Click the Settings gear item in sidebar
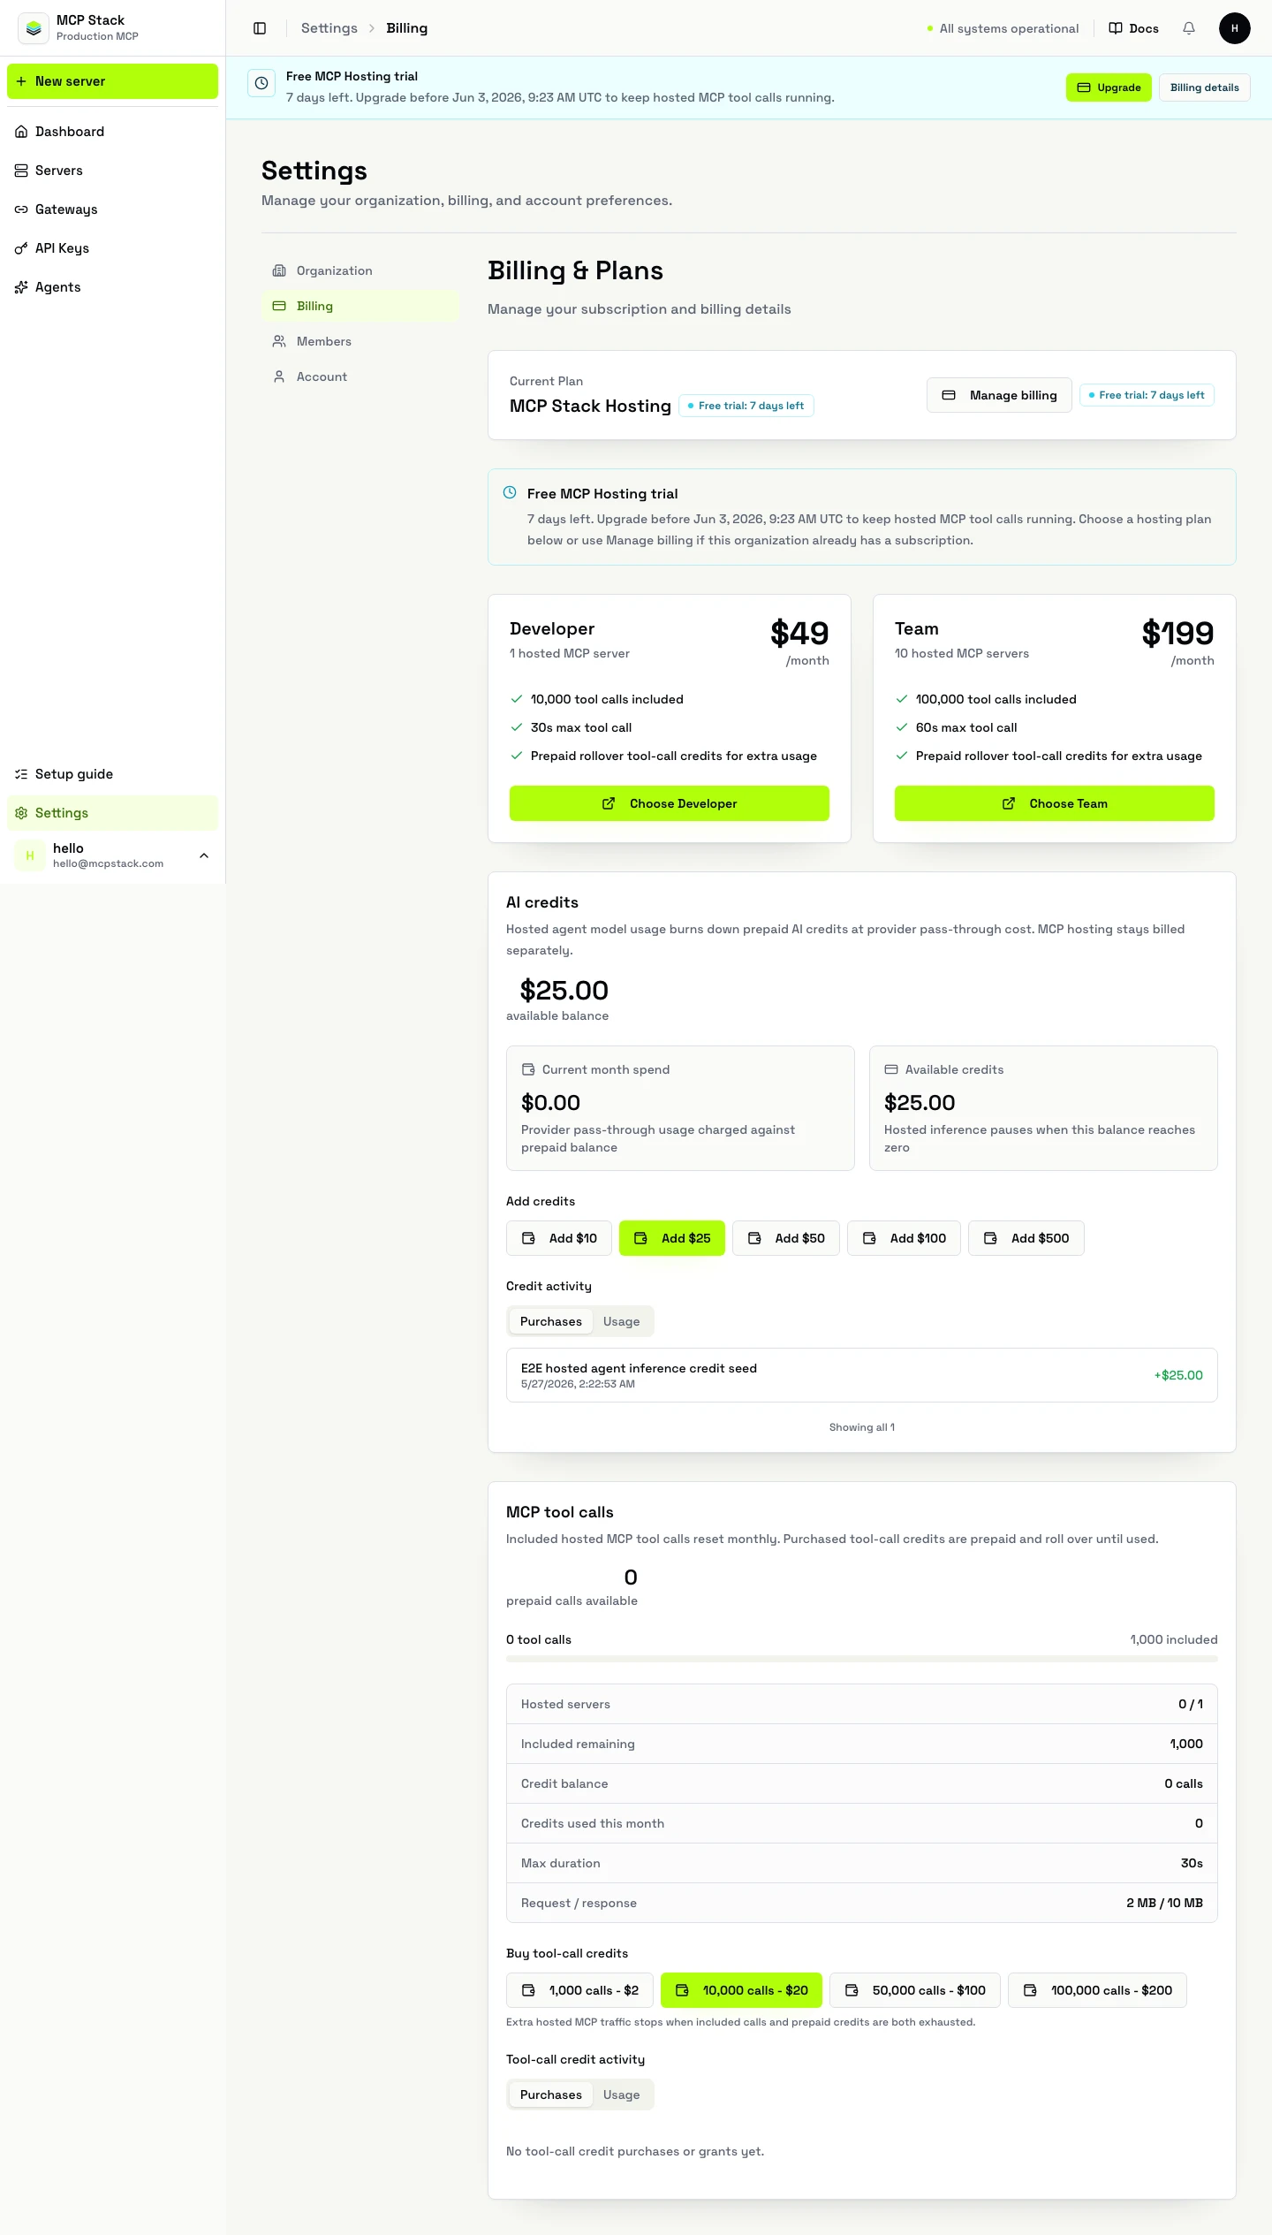Screen dimensions: 1272x2235 pyautogui.click(x=112, y=813)
